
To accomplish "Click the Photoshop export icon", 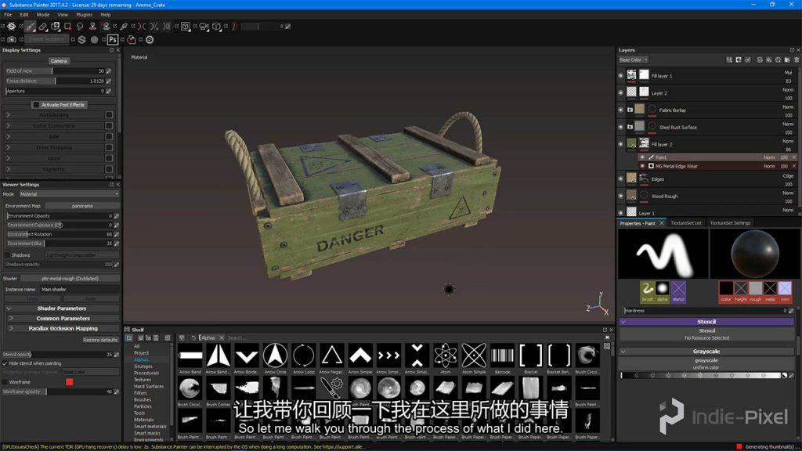I will coord(113,39).
